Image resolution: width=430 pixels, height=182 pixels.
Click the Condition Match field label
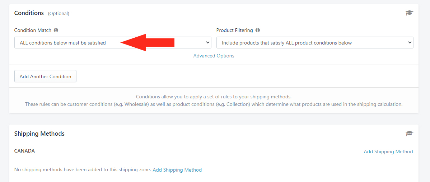tap(33, 30)
